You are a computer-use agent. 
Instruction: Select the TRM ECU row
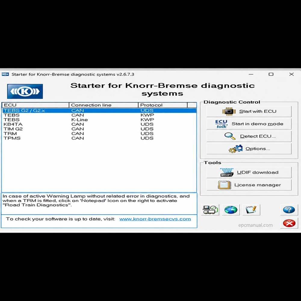coord(99,133)
